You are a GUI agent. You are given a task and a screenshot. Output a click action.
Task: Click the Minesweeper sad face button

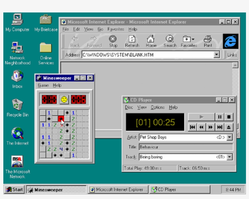[x=64, y=100]
